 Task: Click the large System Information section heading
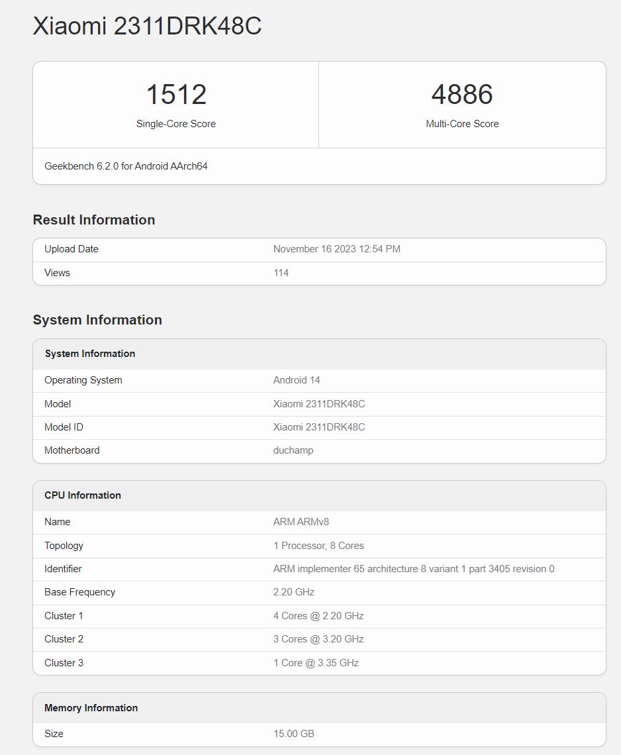(97, 320)
